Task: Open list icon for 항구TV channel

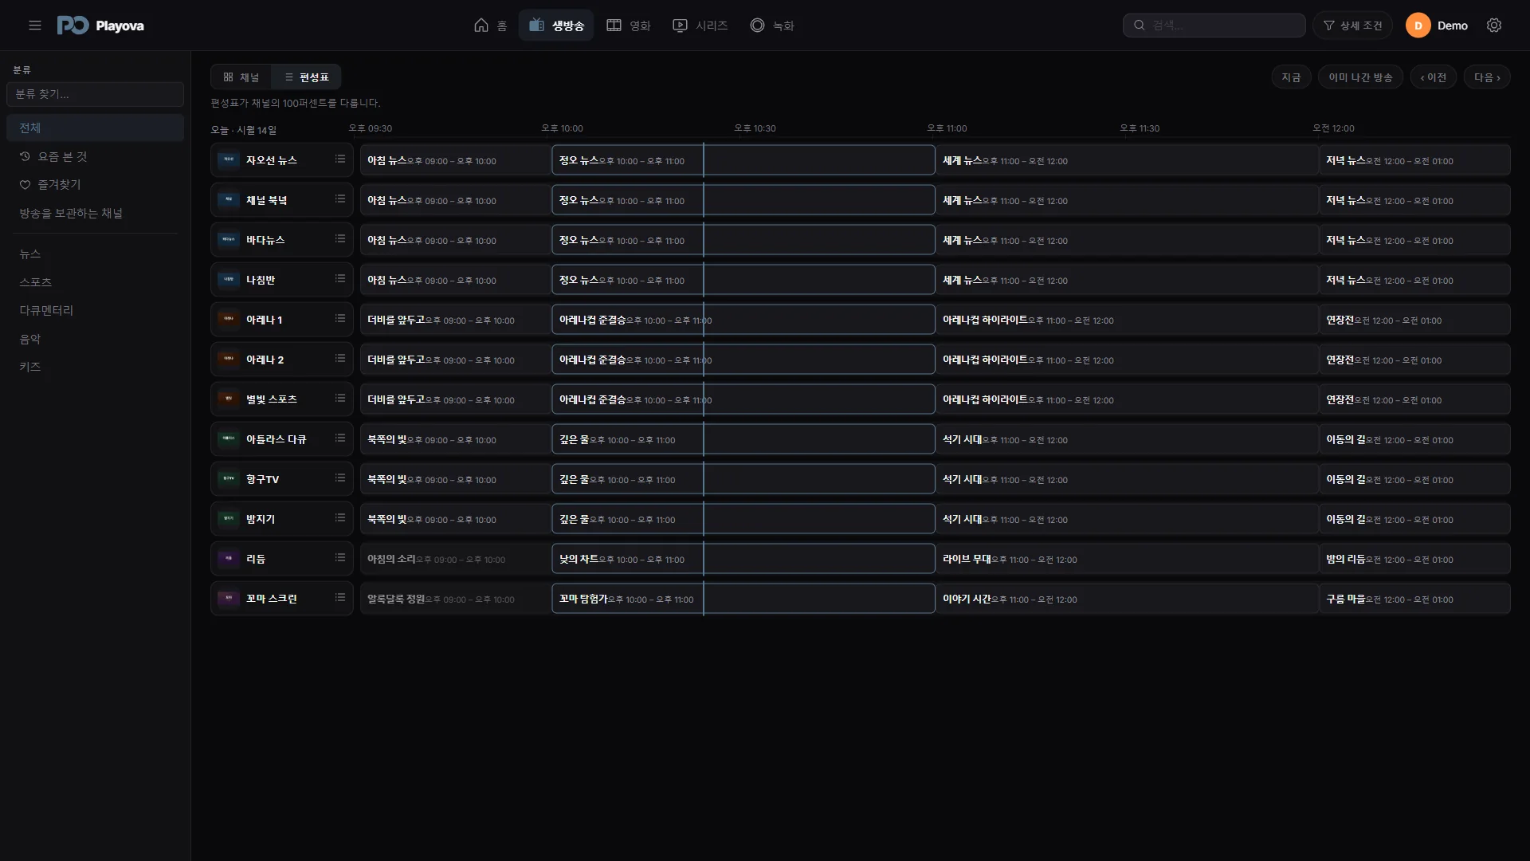Action: click(x=340, y=478)
